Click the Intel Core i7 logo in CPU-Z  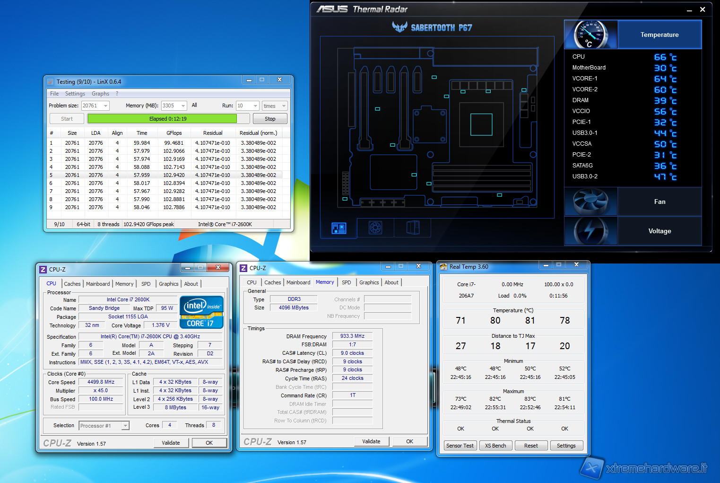coord(201,312)
